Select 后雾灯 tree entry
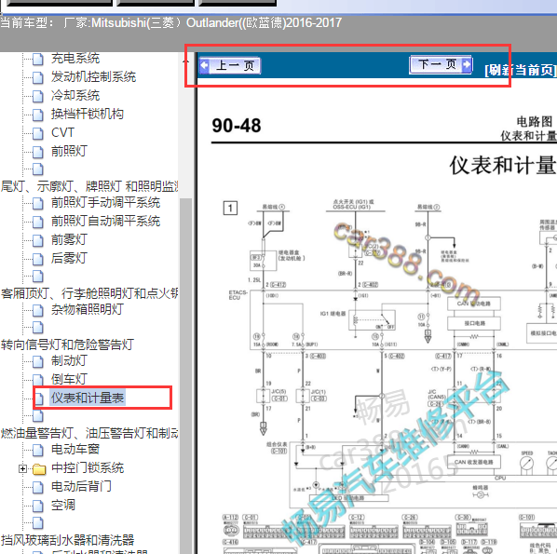Screen dimensions: 557x554 [69, 258]
